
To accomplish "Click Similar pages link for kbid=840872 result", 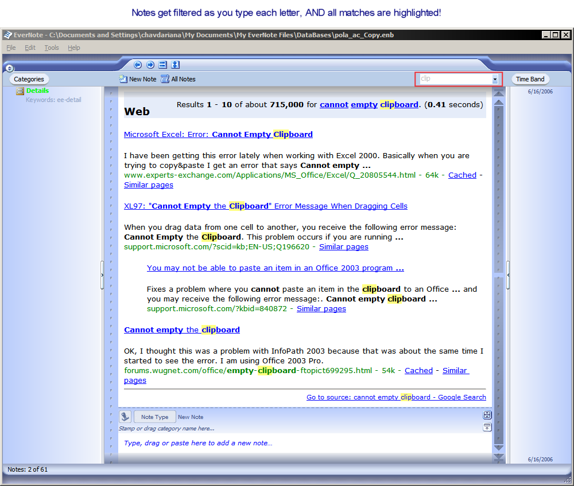I will pos(321,309).
